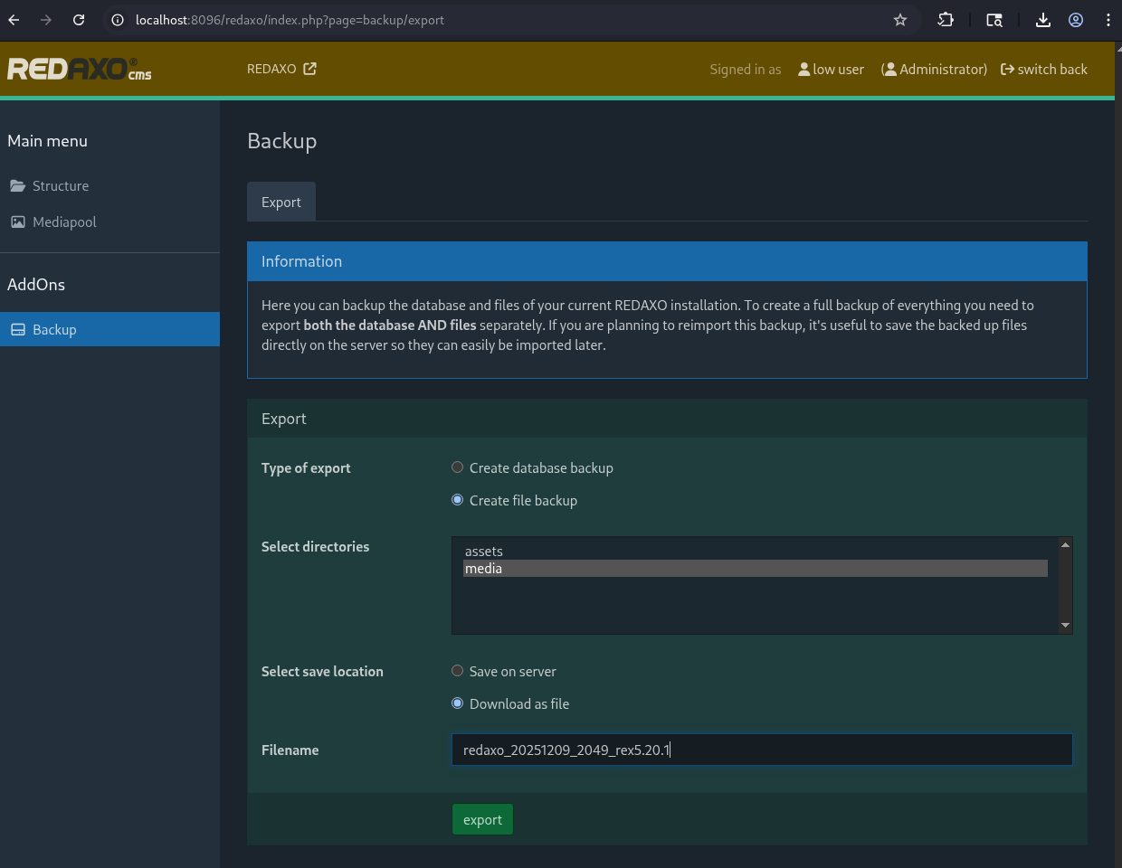The height and width of the screenshot is (868, 1122).
Task: Switch to the Export tab
Action: pos(280,203)
